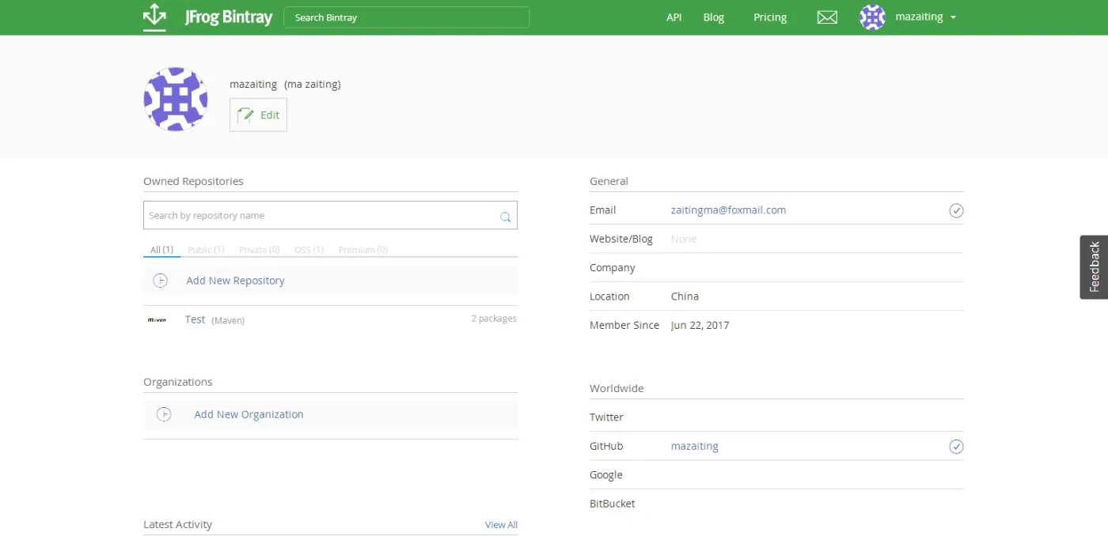Click the Google row label
This screenshot has width=1108, height=536.
coord(606,475)
